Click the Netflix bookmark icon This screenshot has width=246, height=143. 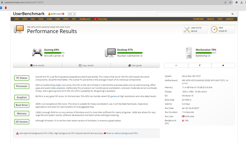pyautogui.click(x=6, y=8)
